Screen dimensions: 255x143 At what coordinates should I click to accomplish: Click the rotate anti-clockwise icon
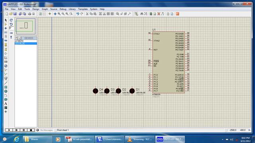click(x=11, y=24)
